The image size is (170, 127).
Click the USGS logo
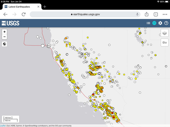coord(10,23)
